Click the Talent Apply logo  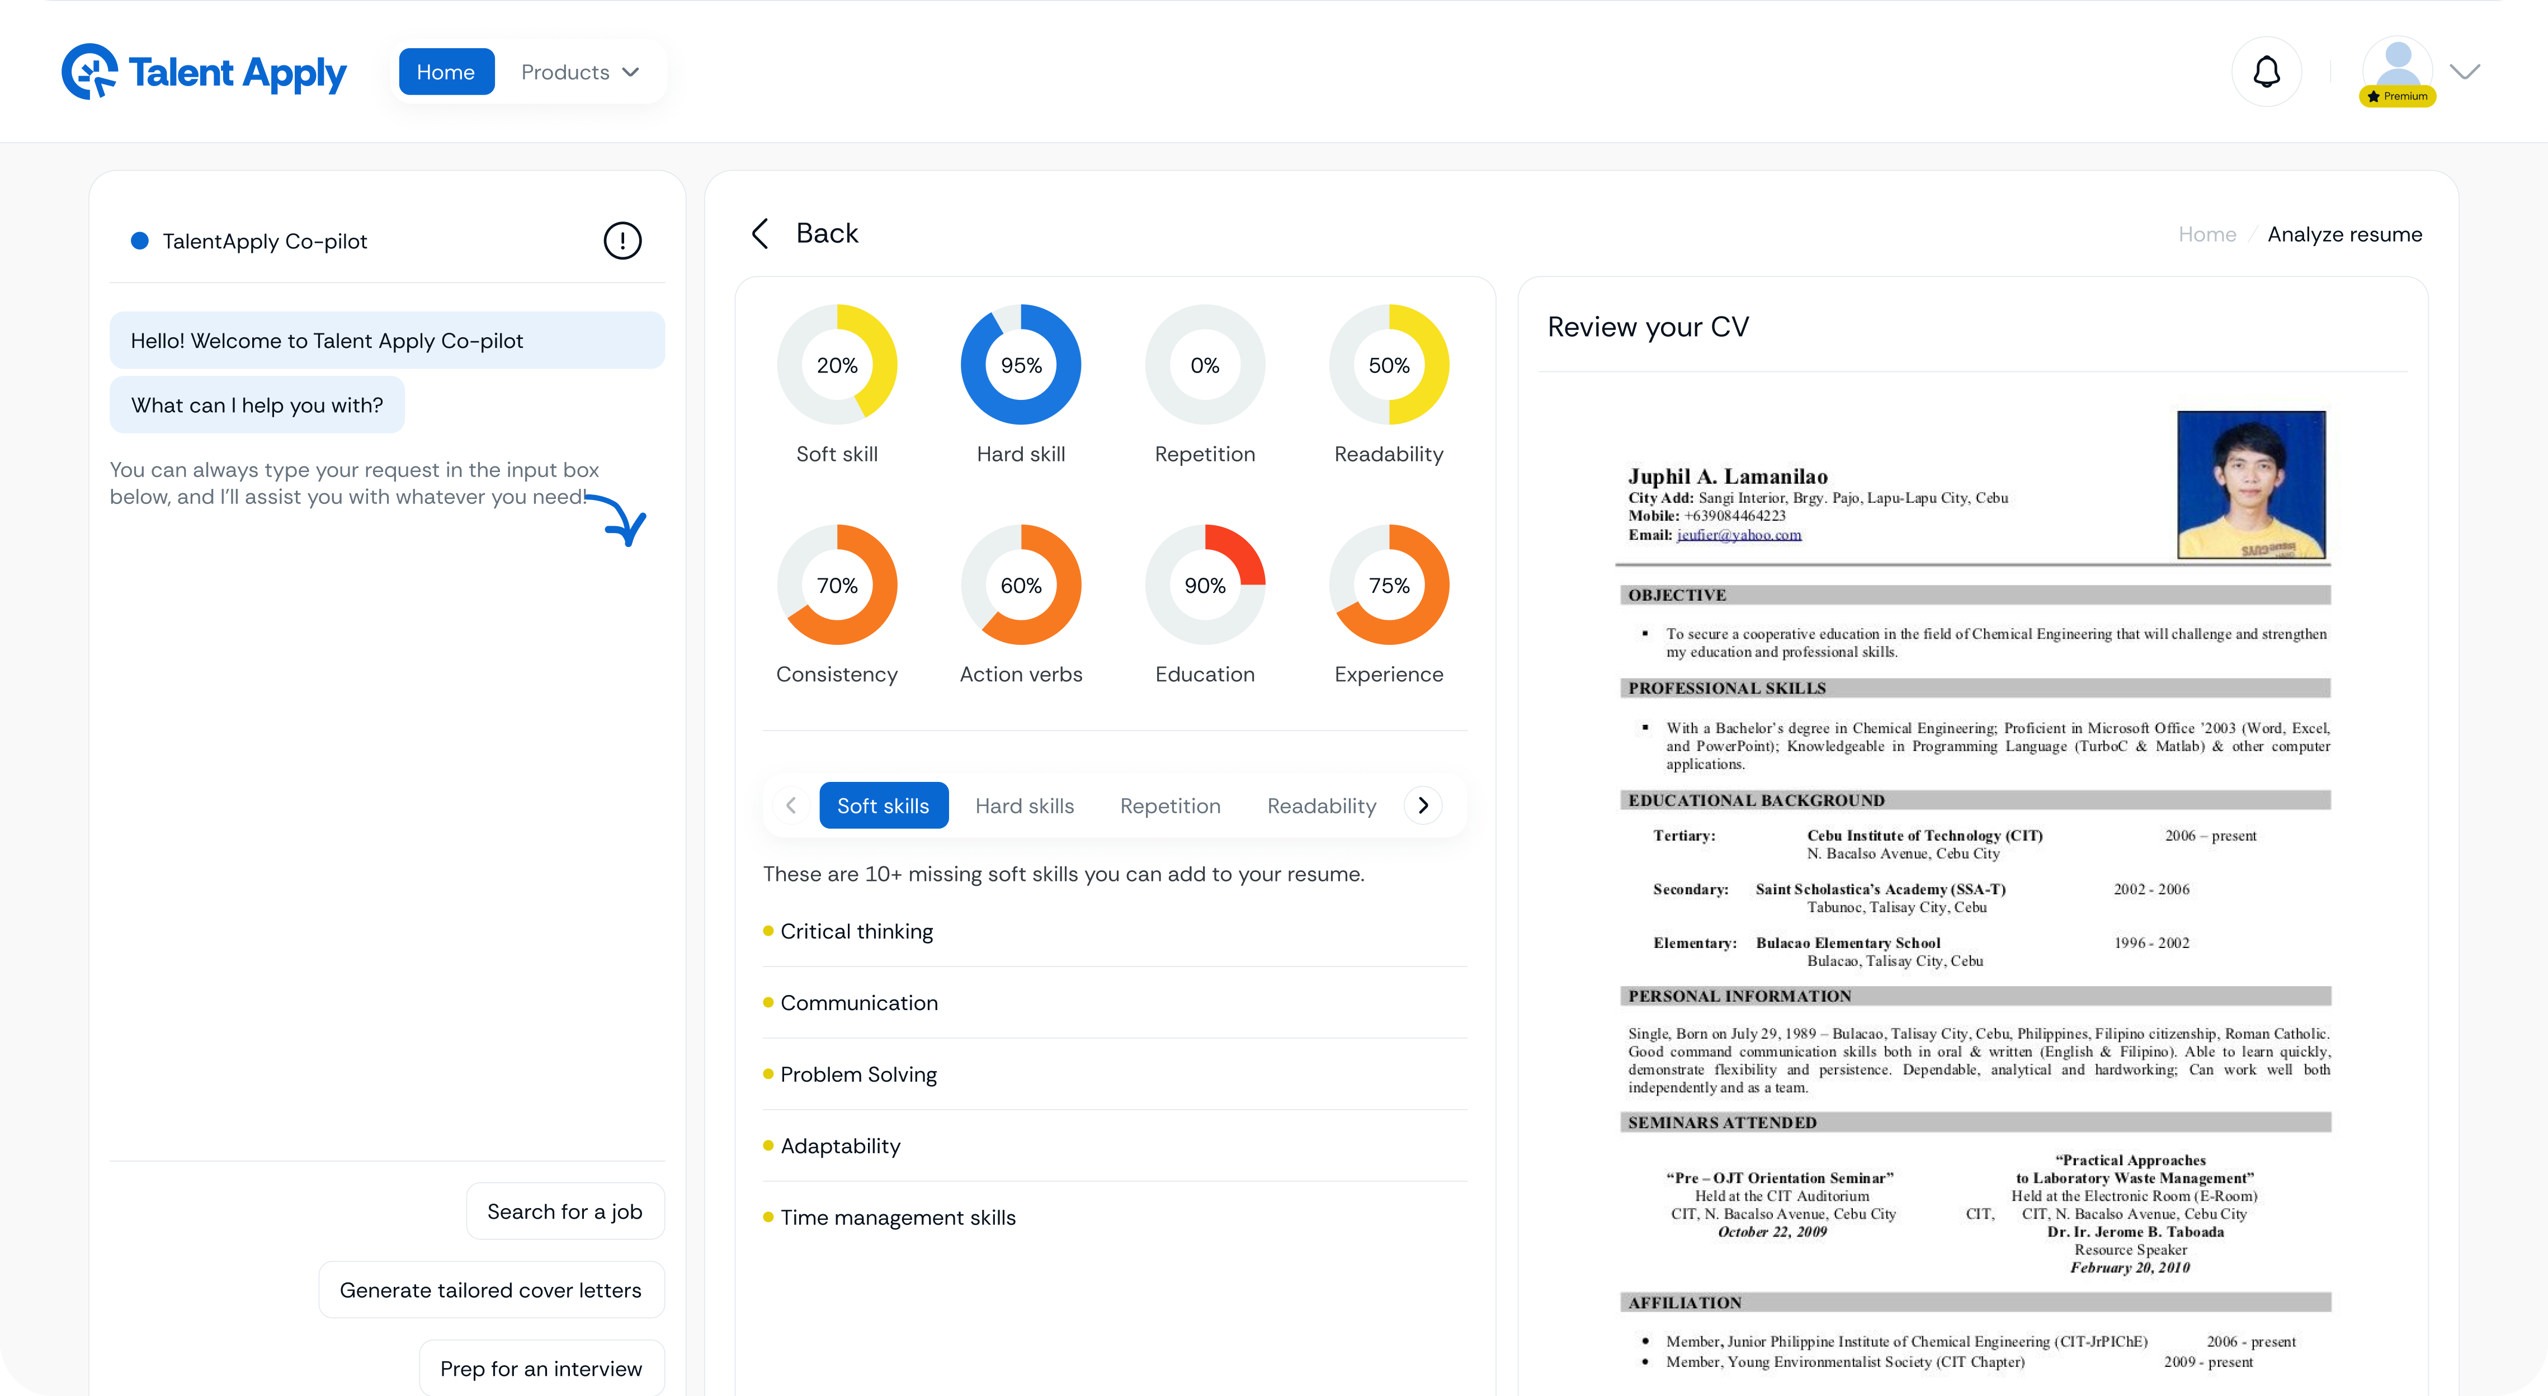pos(204,71)
